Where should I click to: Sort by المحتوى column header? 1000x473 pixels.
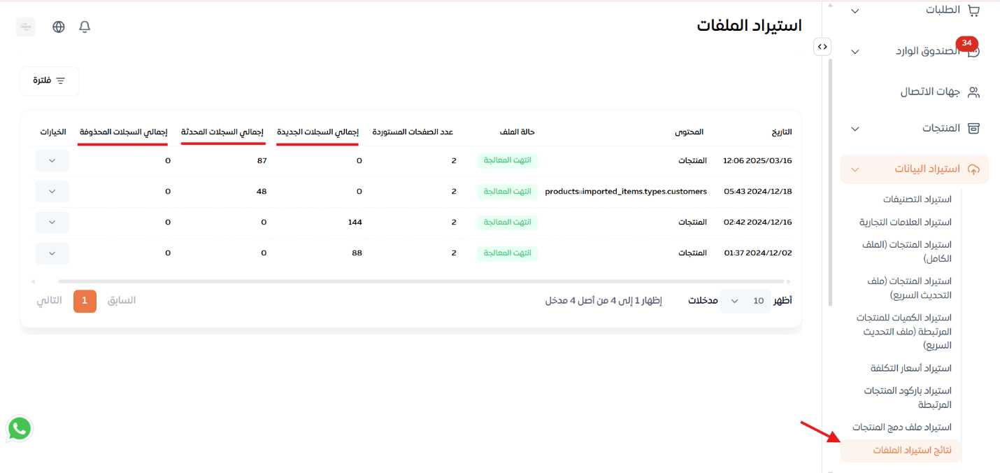click(x=690, y=132)
